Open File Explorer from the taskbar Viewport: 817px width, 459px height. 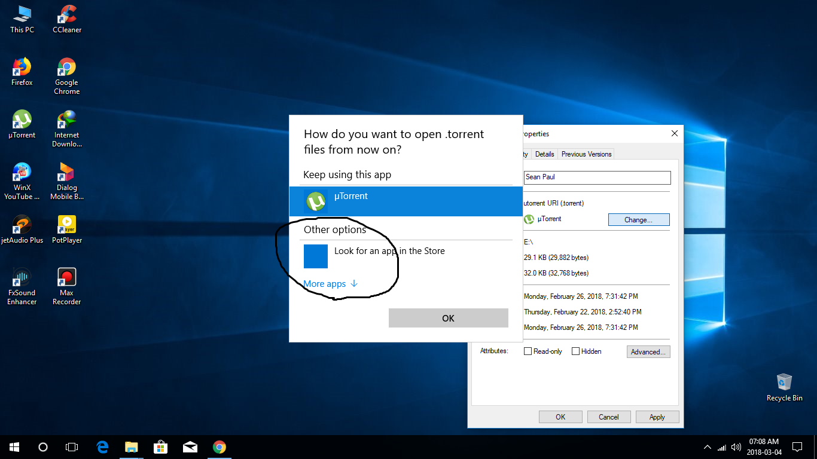click(x=132, y=447)
